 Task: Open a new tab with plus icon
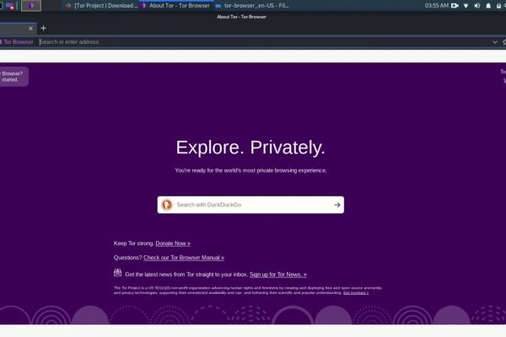coord(44,28)
